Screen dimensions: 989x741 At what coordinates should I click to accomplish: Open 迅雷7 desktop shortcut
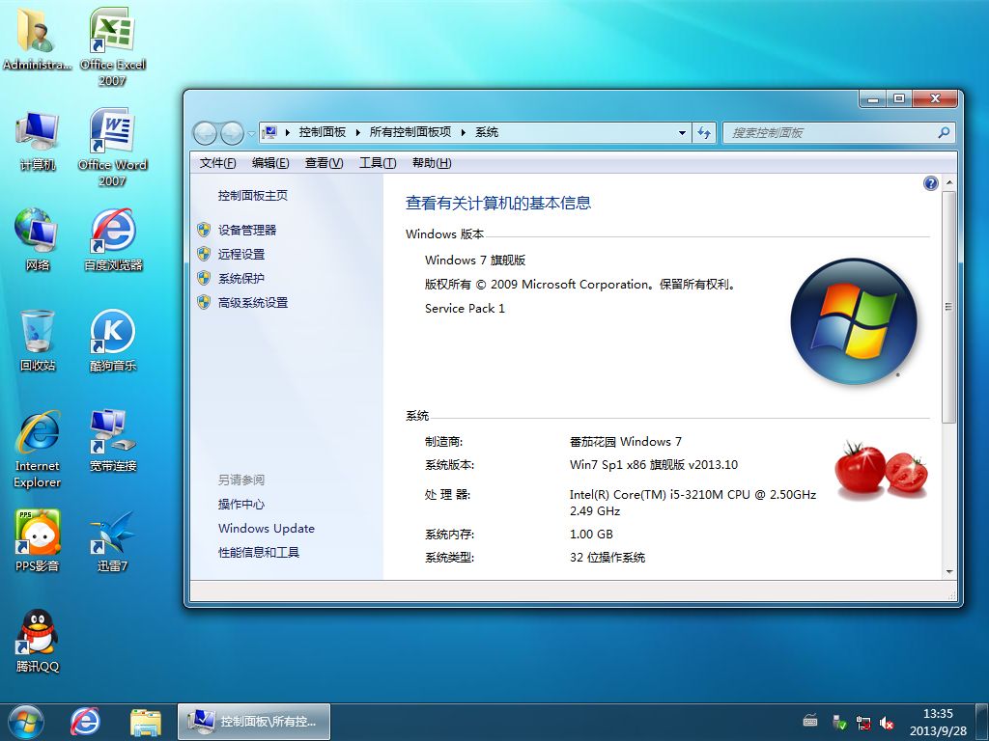point(113,540)
